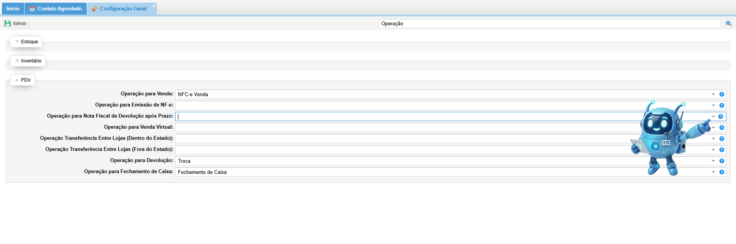Image resolution: width=736 pixels, height=244 pixels.
Task: Open Operação para Venda dropdown arrow
Action: (713, 94)
